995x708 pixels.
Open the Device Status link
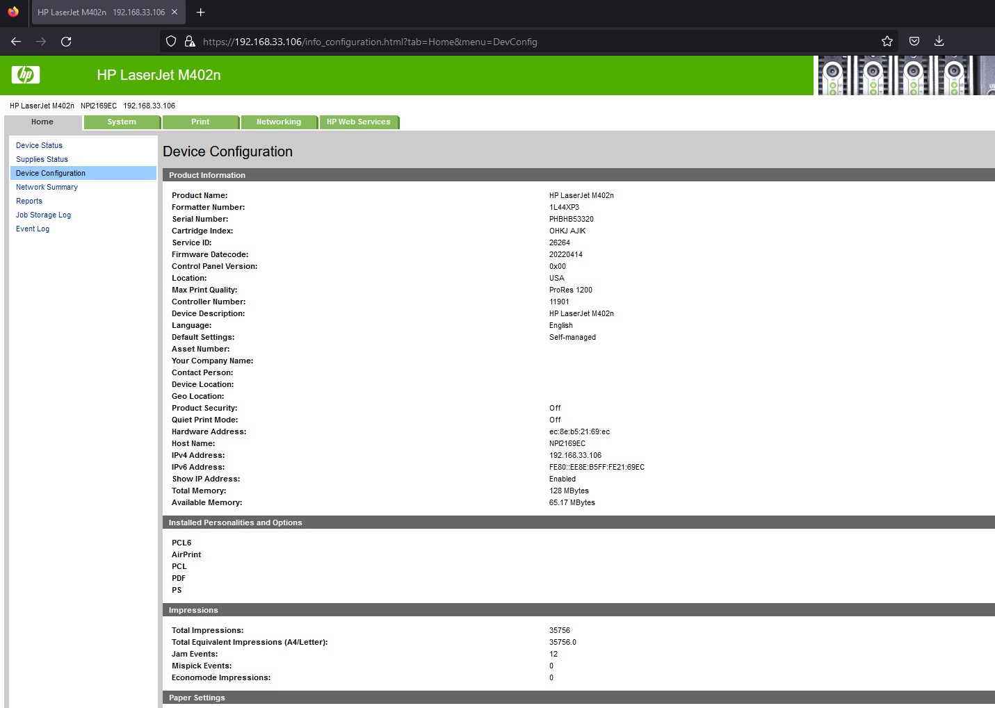click(39, 145)
